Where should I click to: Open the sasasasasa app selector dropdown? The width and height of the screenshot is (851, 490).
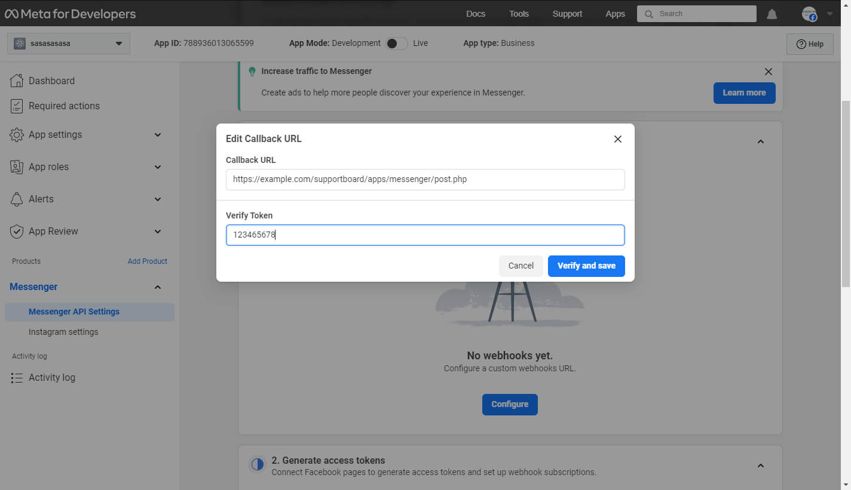click(x=68, y=44)
